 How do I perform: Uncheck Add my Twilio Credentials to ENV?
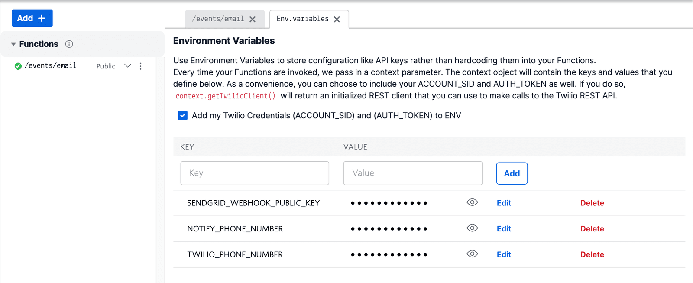click(183, 115)
